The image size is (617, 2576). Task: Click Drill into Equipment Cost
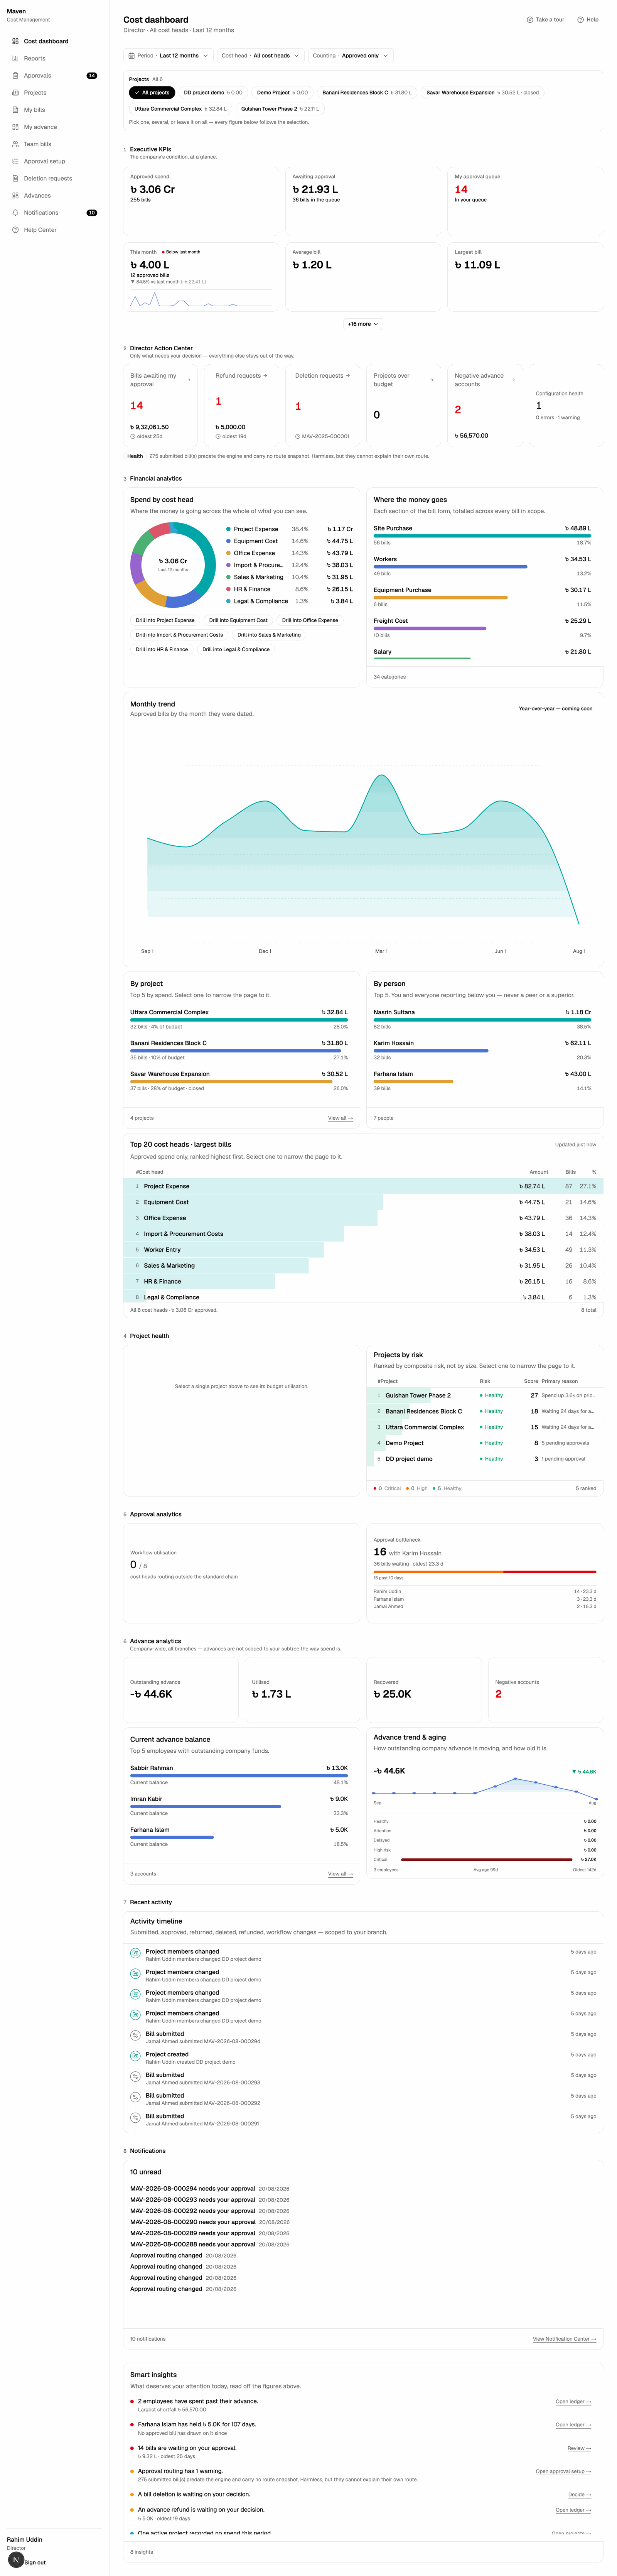[238, 620]
